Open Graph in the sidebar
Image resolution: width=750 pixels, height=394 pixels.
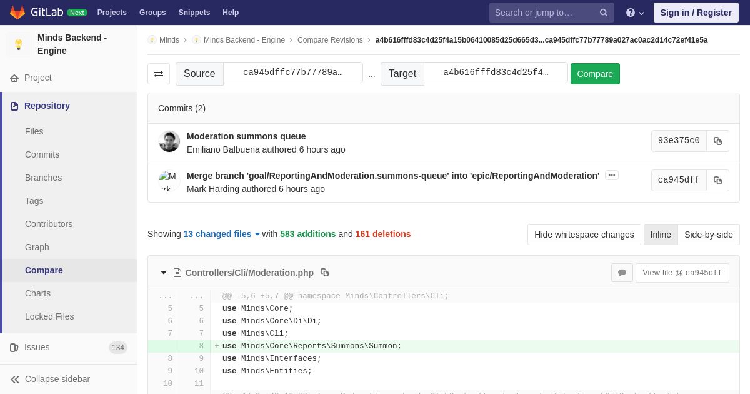[37, 247]
